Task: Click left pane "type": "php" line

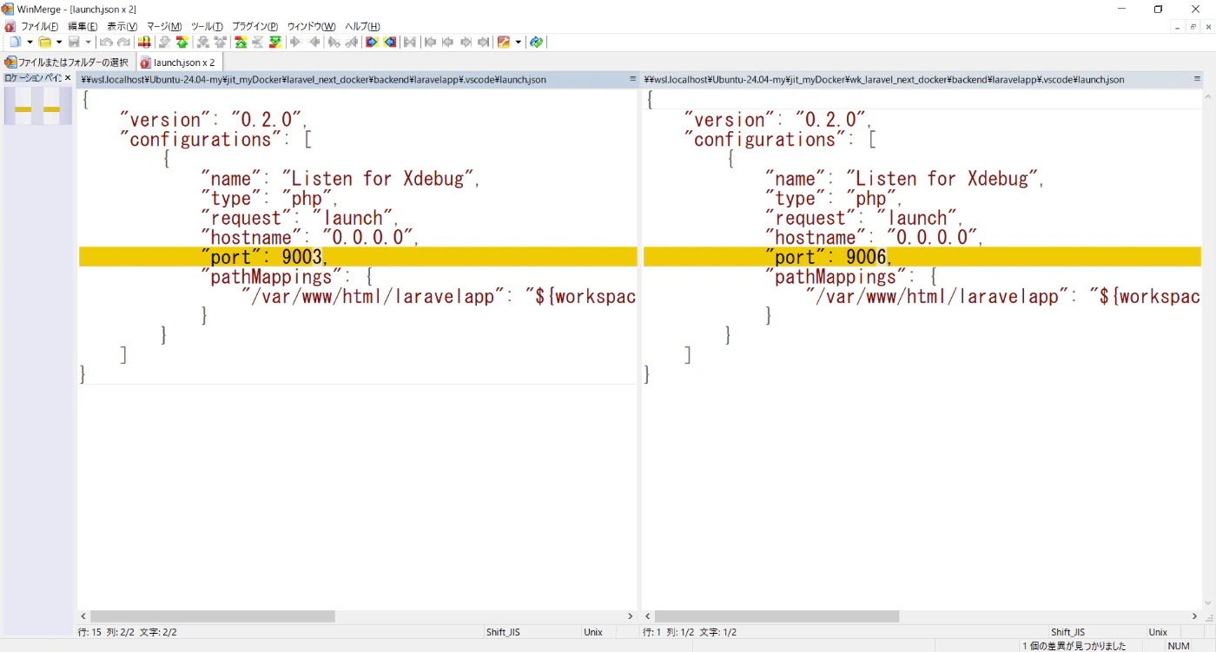Action: pyautogui.click(x=269, y=198)
